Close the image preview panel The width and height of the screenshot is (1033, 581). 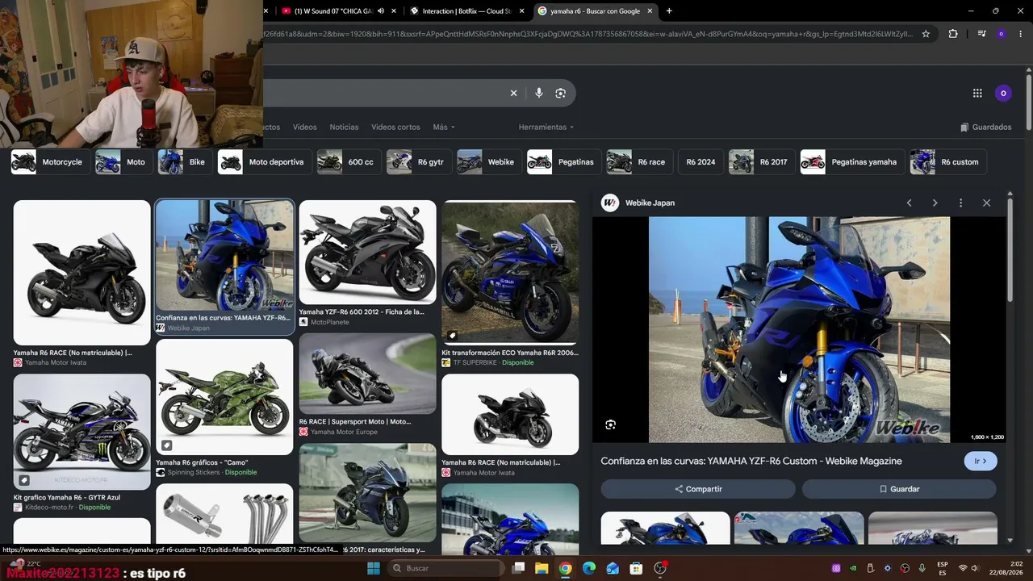(986, 203)
